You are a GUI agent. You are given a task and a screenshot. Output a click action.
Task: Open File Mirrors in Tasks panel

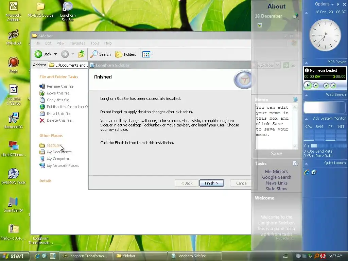click(276, 172)
